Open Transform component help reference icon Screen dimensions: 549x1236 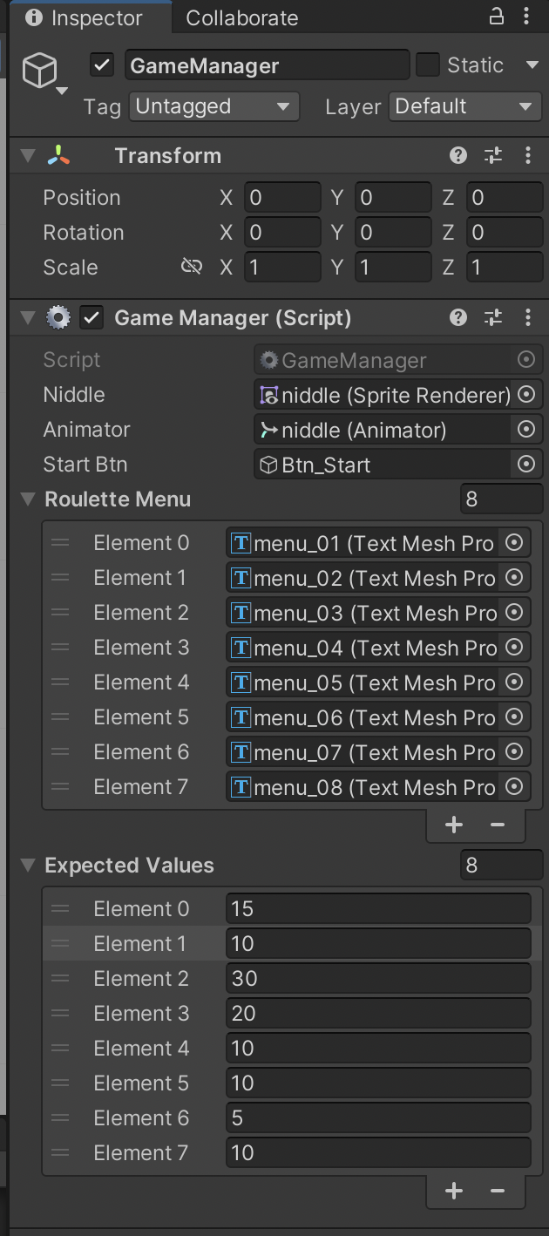[x=458, y=156]
